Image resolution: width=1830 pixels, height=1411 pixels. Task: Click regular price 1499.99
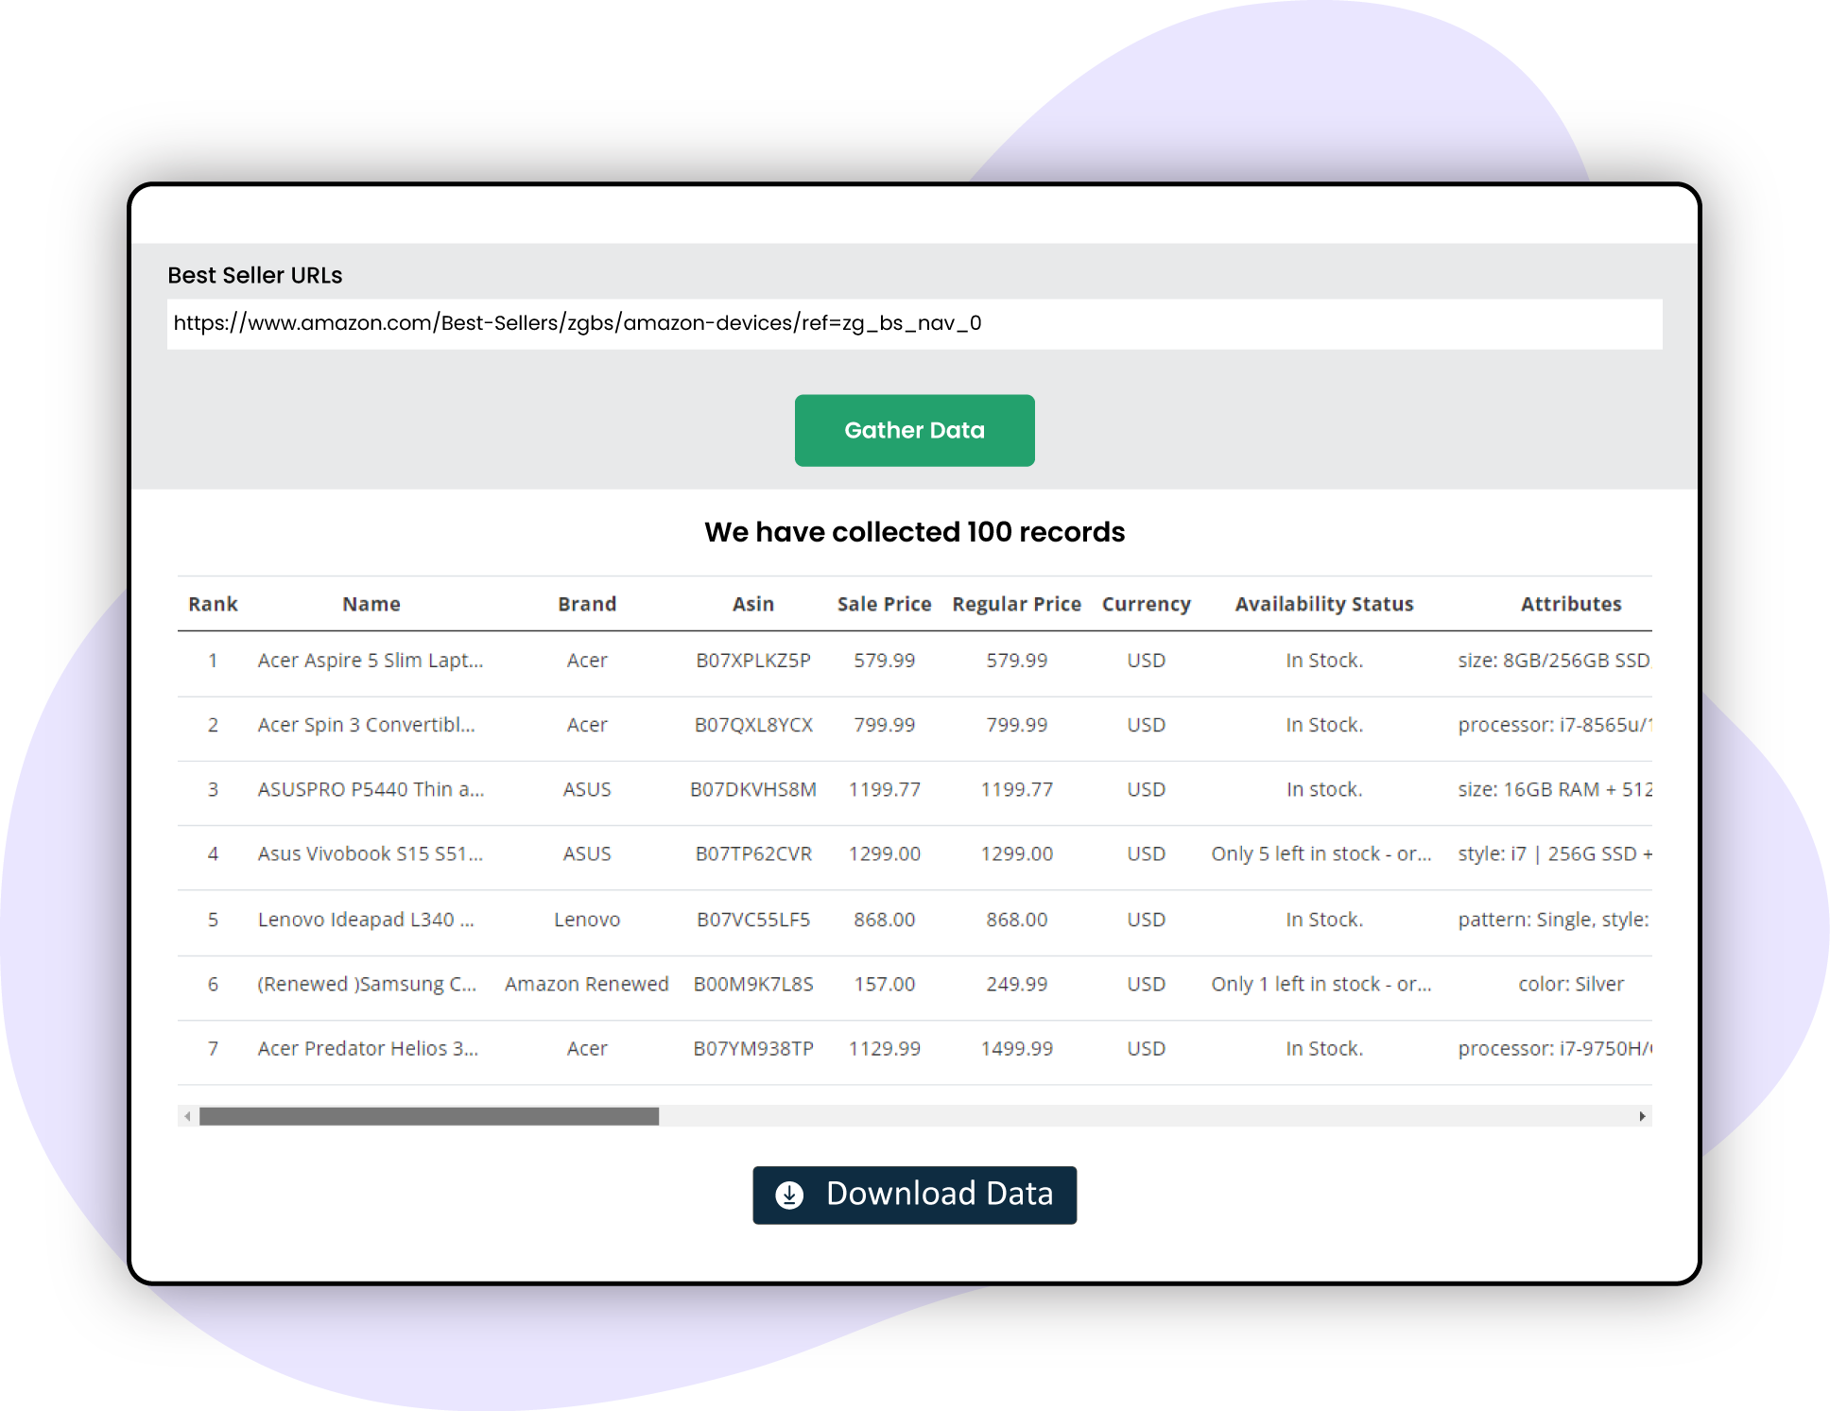coord(1016,1048)
